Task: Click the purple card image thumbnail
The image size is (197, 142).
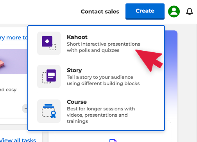Action: [13, 62]
